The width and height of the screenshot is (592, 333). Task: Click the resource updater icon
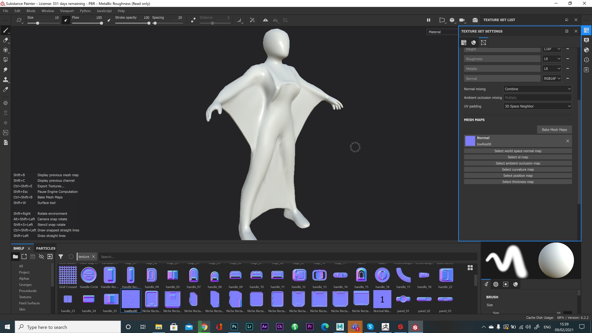pos(5,142)
